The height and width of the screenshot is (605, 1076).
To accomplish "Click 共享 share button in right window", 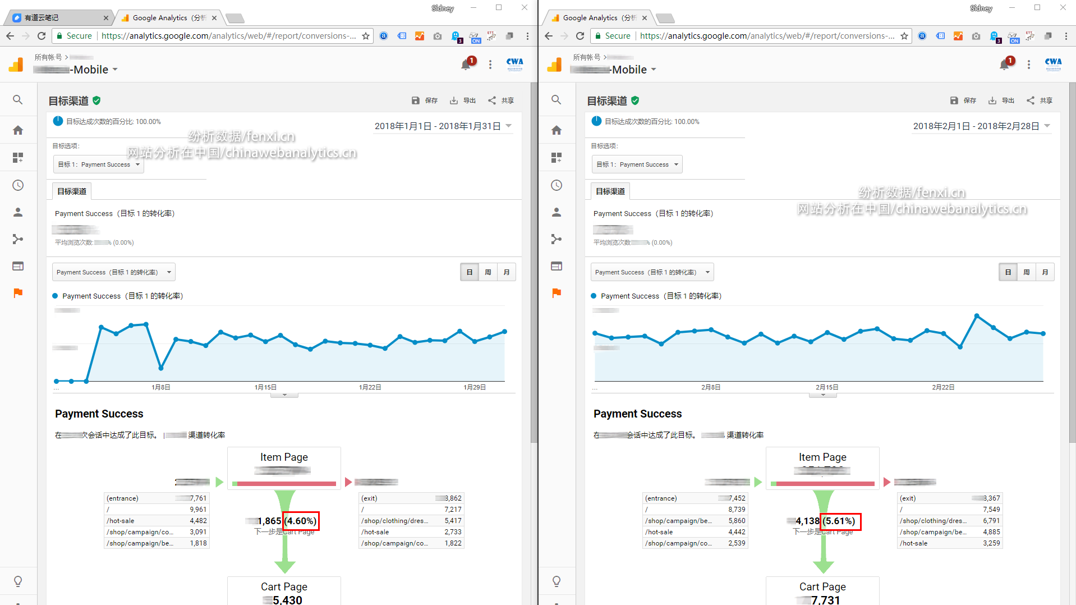I will [1040, 100].
